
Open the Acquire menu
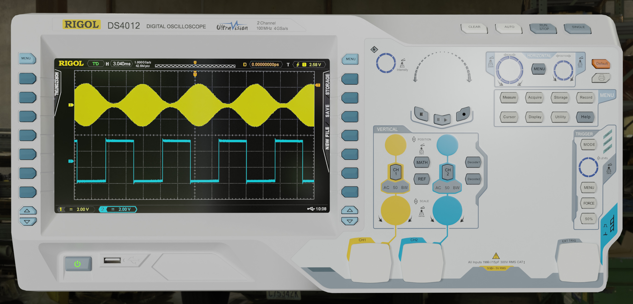[535, 98]
